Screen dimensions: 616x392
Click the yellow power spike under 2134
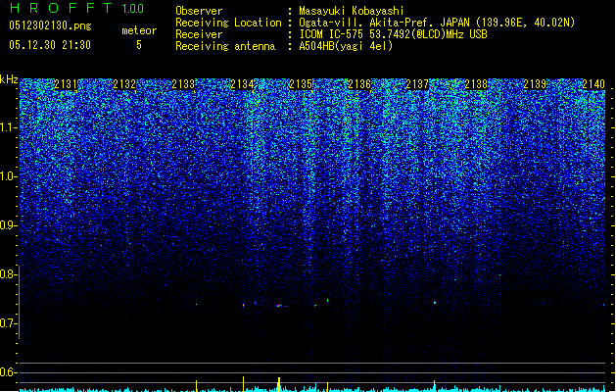tap(243, 384)
